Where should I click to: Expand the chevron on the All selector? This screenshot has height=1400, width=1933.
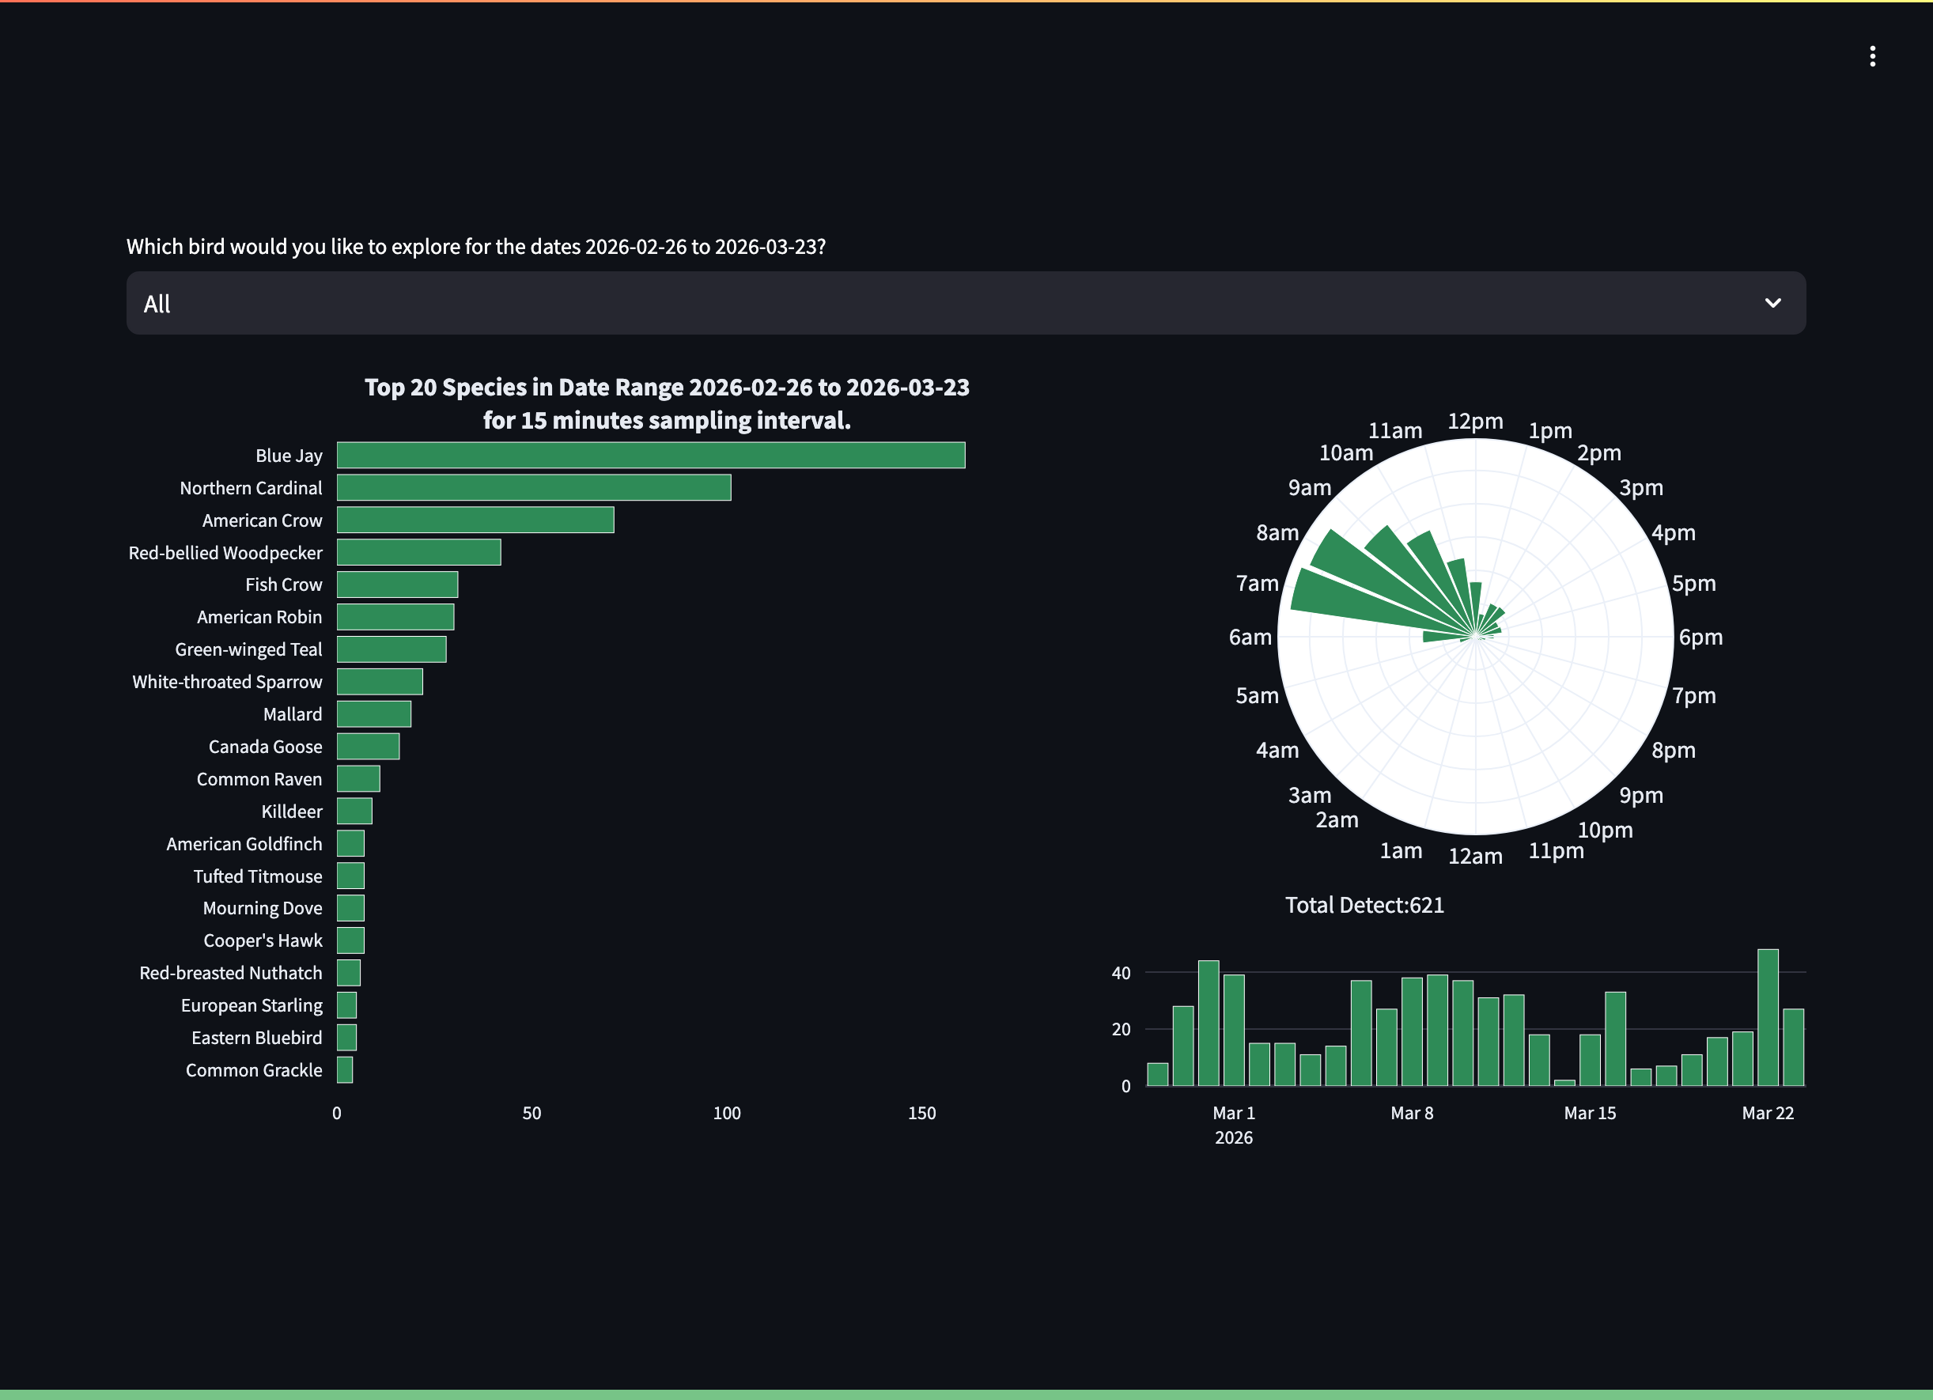pos(1773,302)
